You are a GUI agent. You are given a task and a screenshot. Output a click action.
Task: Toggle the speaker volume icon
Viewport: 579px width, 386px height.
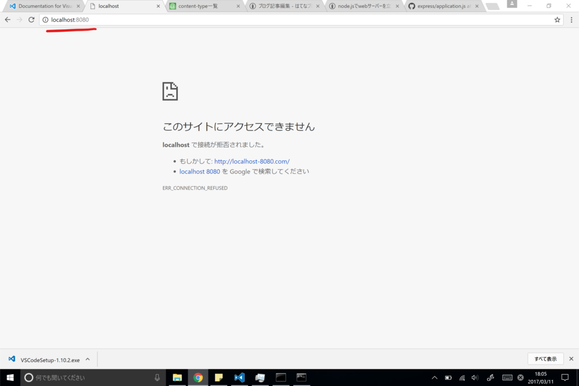pyautogui.click(x=474, y=378)
